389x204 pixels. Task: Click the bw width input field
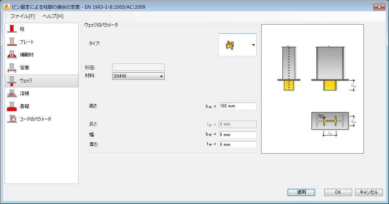pyautogui.click(x=237, y=135)
